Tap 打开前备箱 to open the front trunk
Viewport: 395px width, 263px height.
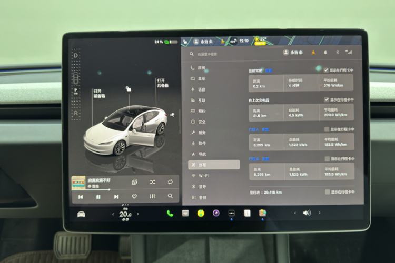(99, 94)
